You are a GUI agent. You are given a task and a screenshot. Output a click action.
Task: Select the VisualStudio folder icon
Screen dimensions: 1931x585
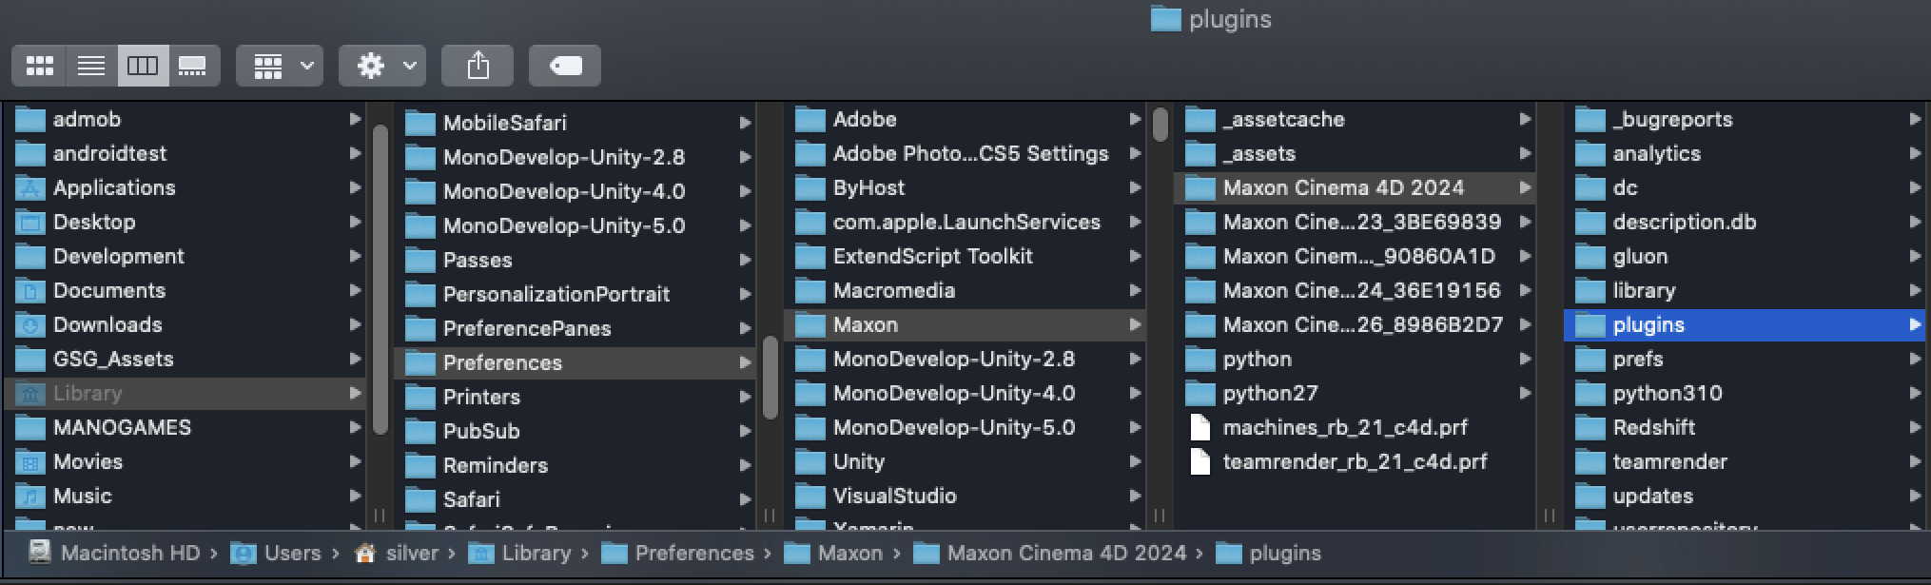[x=810, y=497]
